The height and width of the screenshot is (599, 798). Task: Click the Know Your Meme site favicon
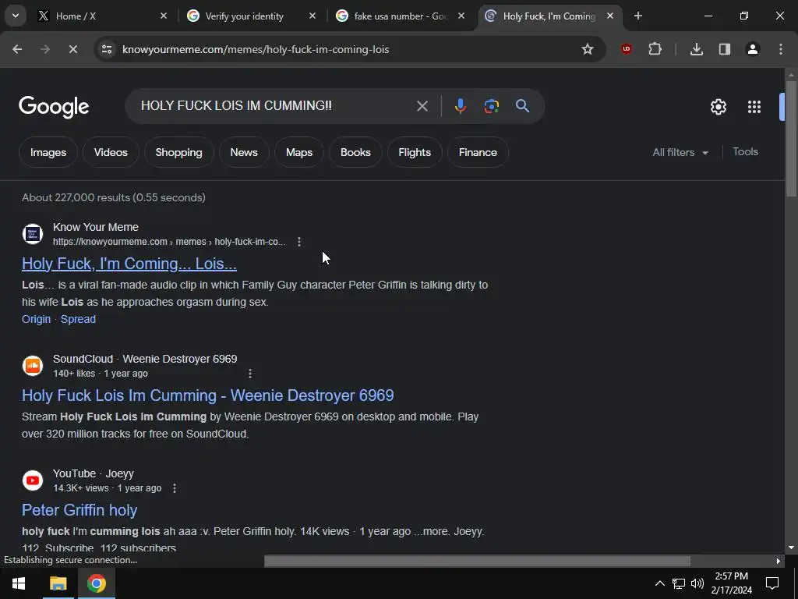pos(33,234)
